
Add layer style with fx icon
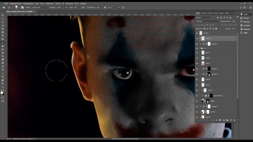coord(217,120)
